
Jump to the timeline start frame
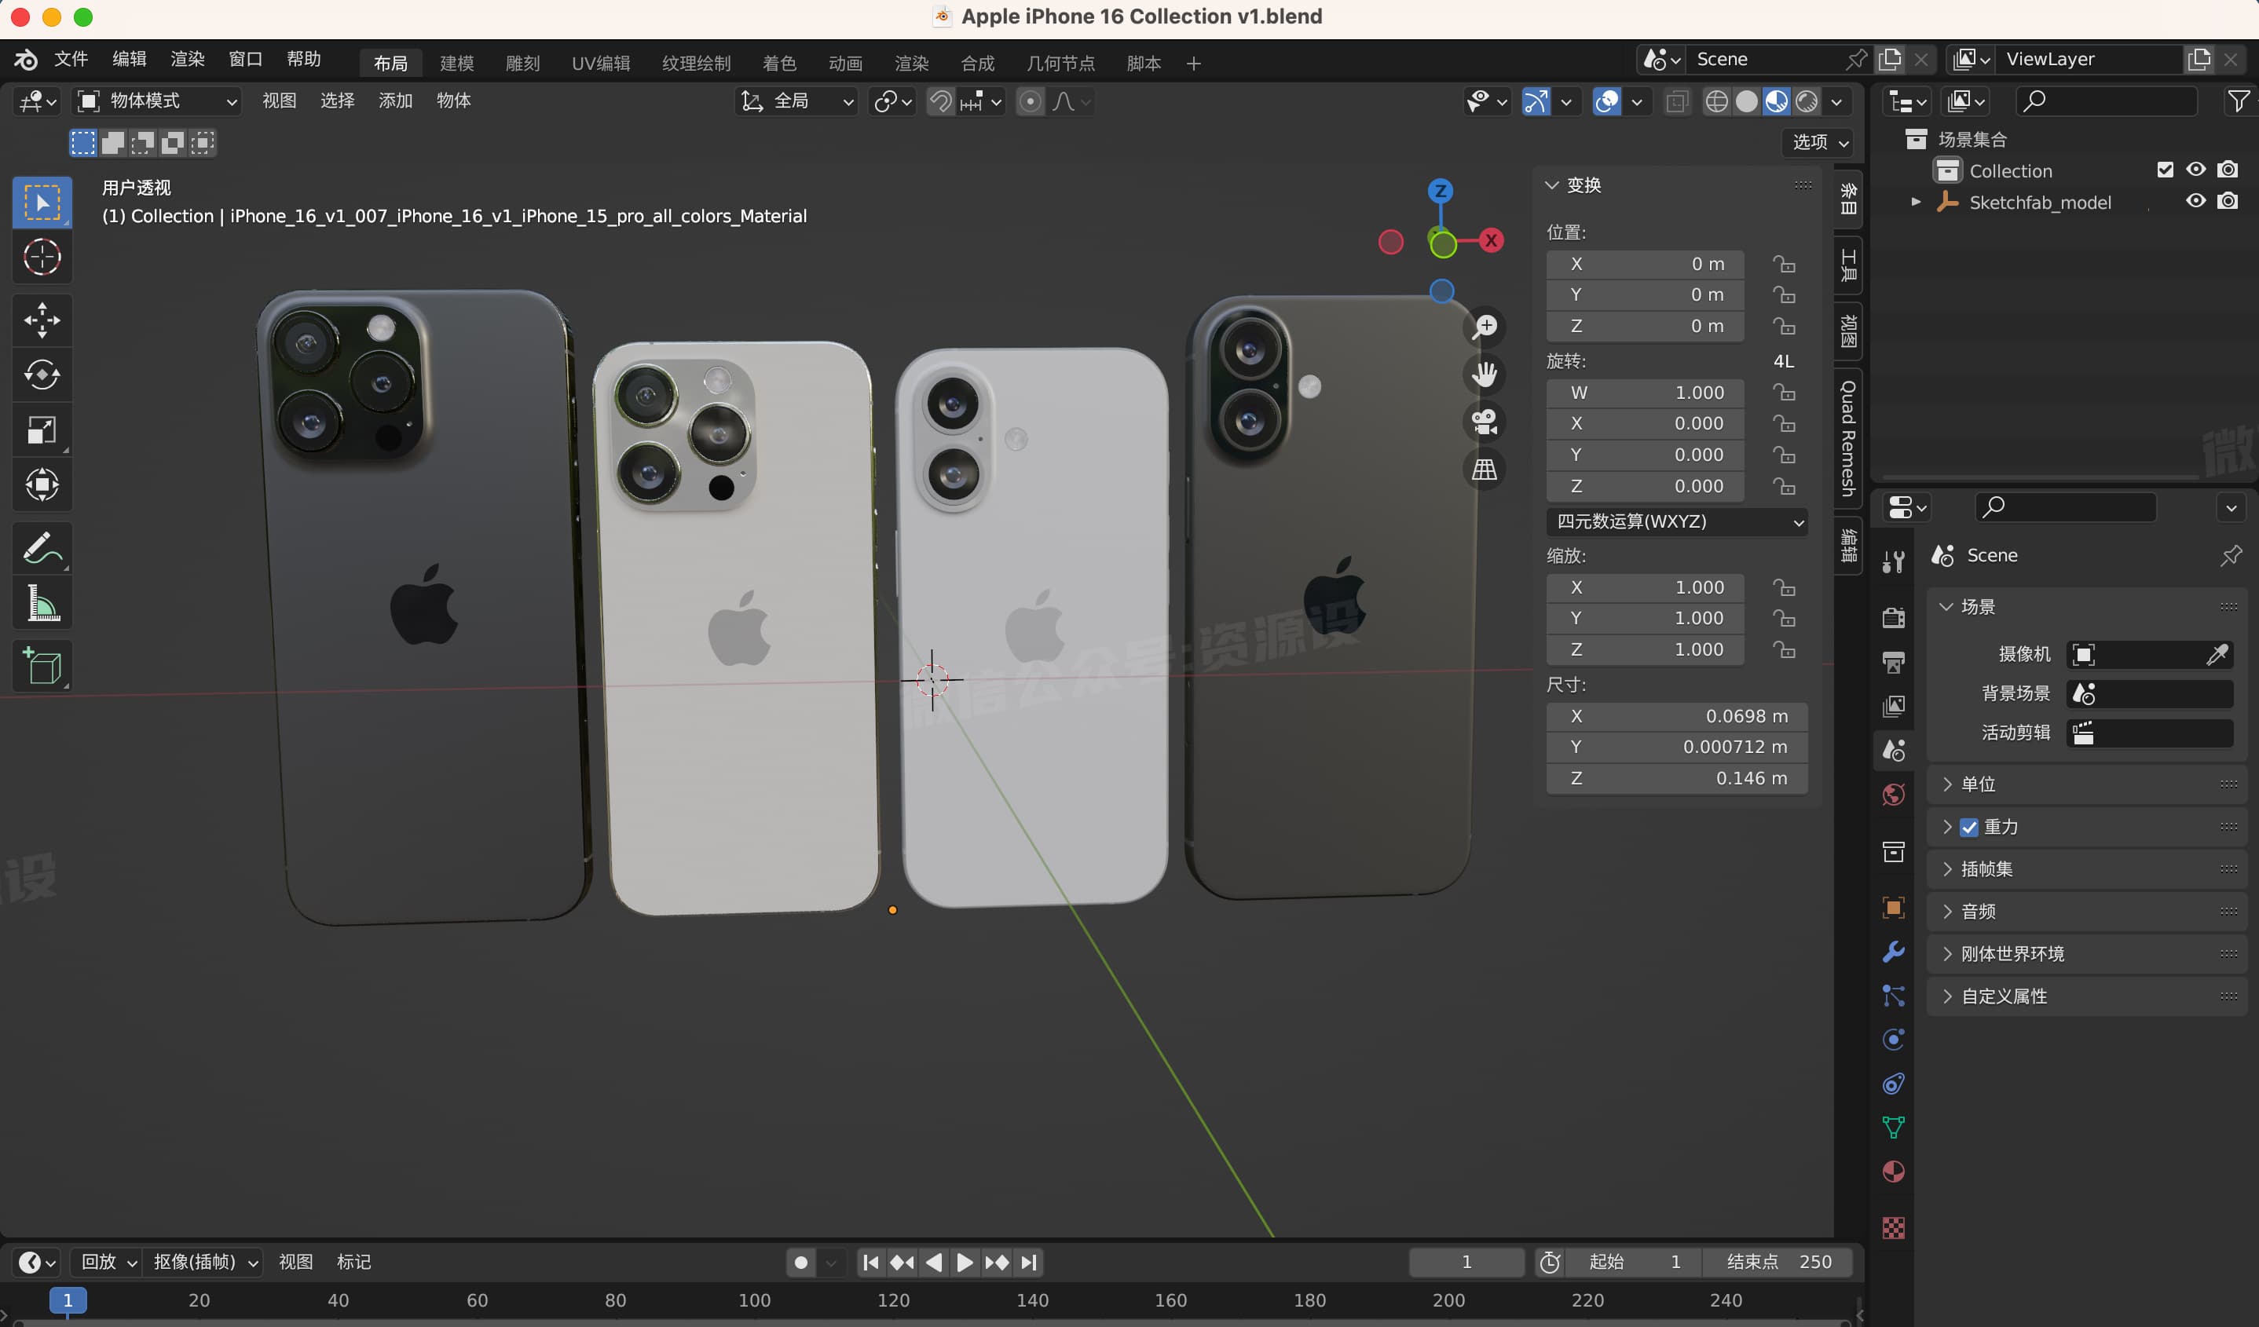tap(870, 1262)
